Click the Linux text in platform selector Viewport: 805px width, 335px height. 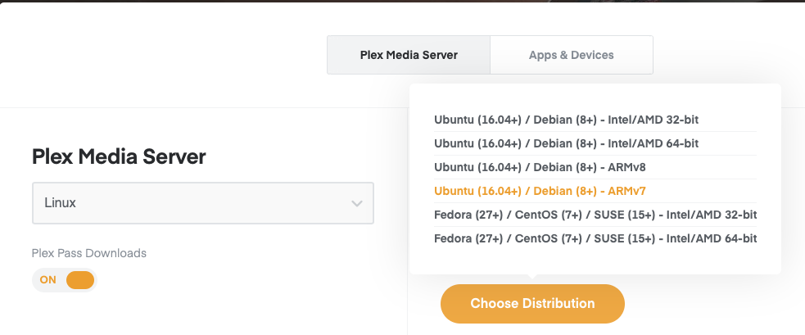pos(59,203)
